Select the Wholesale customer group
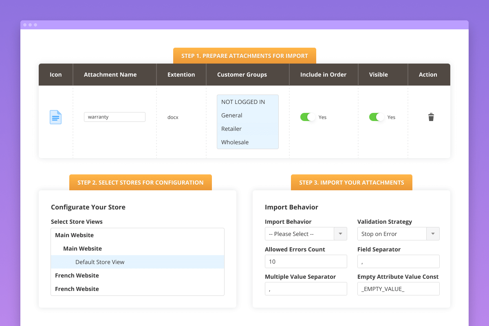 click(x=235, y=142)
